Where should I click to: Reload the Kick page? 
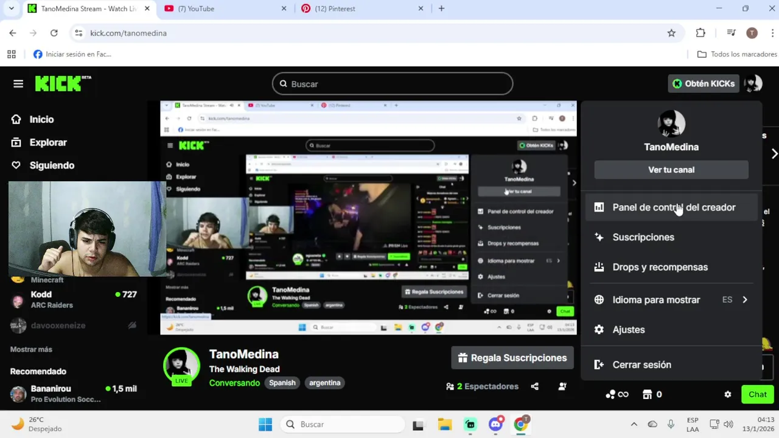54,33
